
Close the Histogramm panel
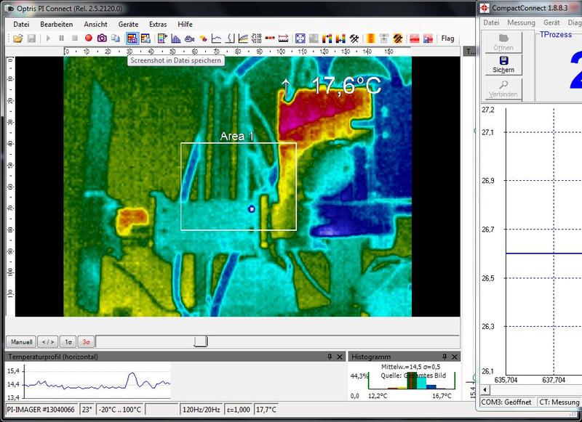(x=455, y=357)
